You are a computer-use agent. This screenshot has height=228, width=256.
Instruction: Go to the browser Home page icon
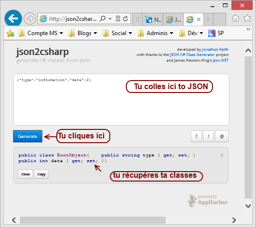236,18
